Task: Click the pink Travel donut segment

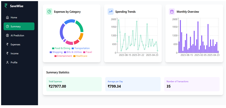Action: coord(70,43)
